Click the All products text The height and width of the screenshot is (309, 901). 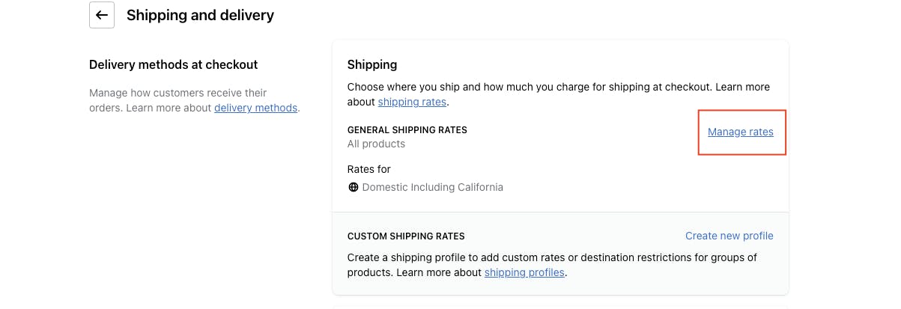coord(376,144)
